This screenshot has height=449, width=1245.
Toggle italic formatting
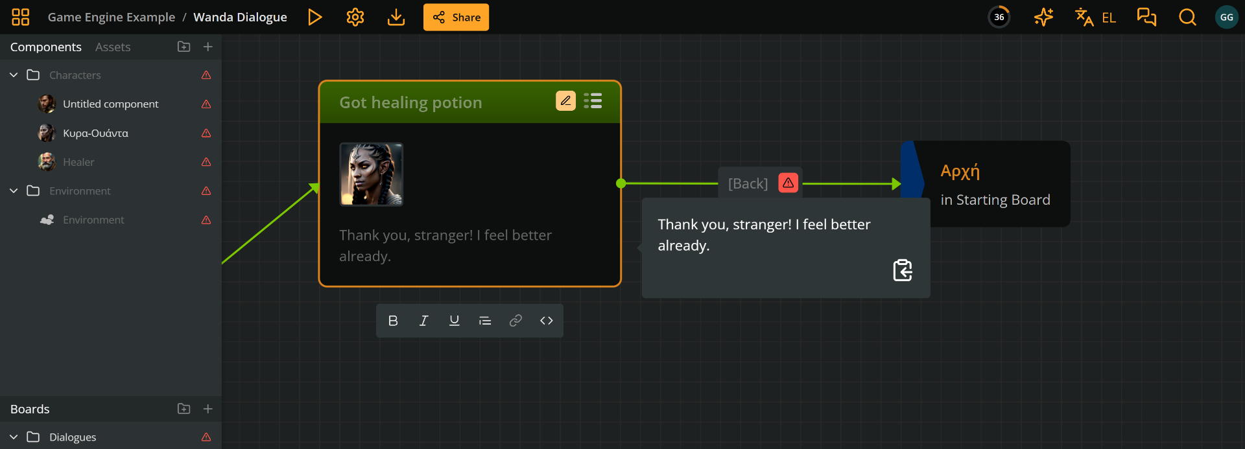(x=423, y=321)
